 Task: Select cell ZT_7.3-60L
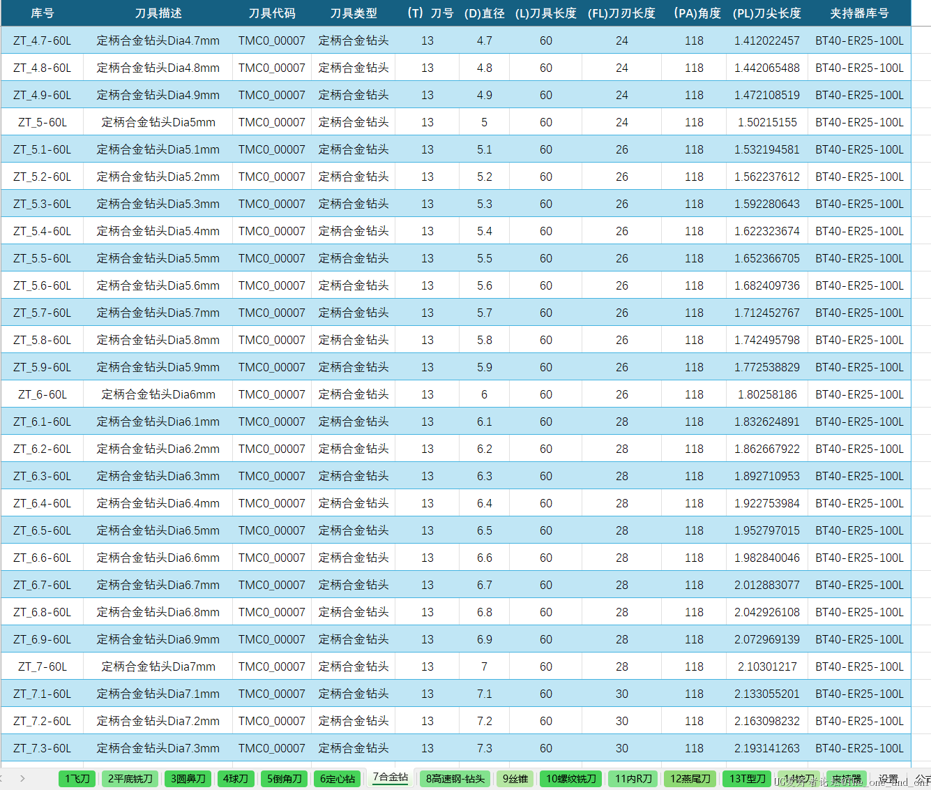click(x=43, y=748)
